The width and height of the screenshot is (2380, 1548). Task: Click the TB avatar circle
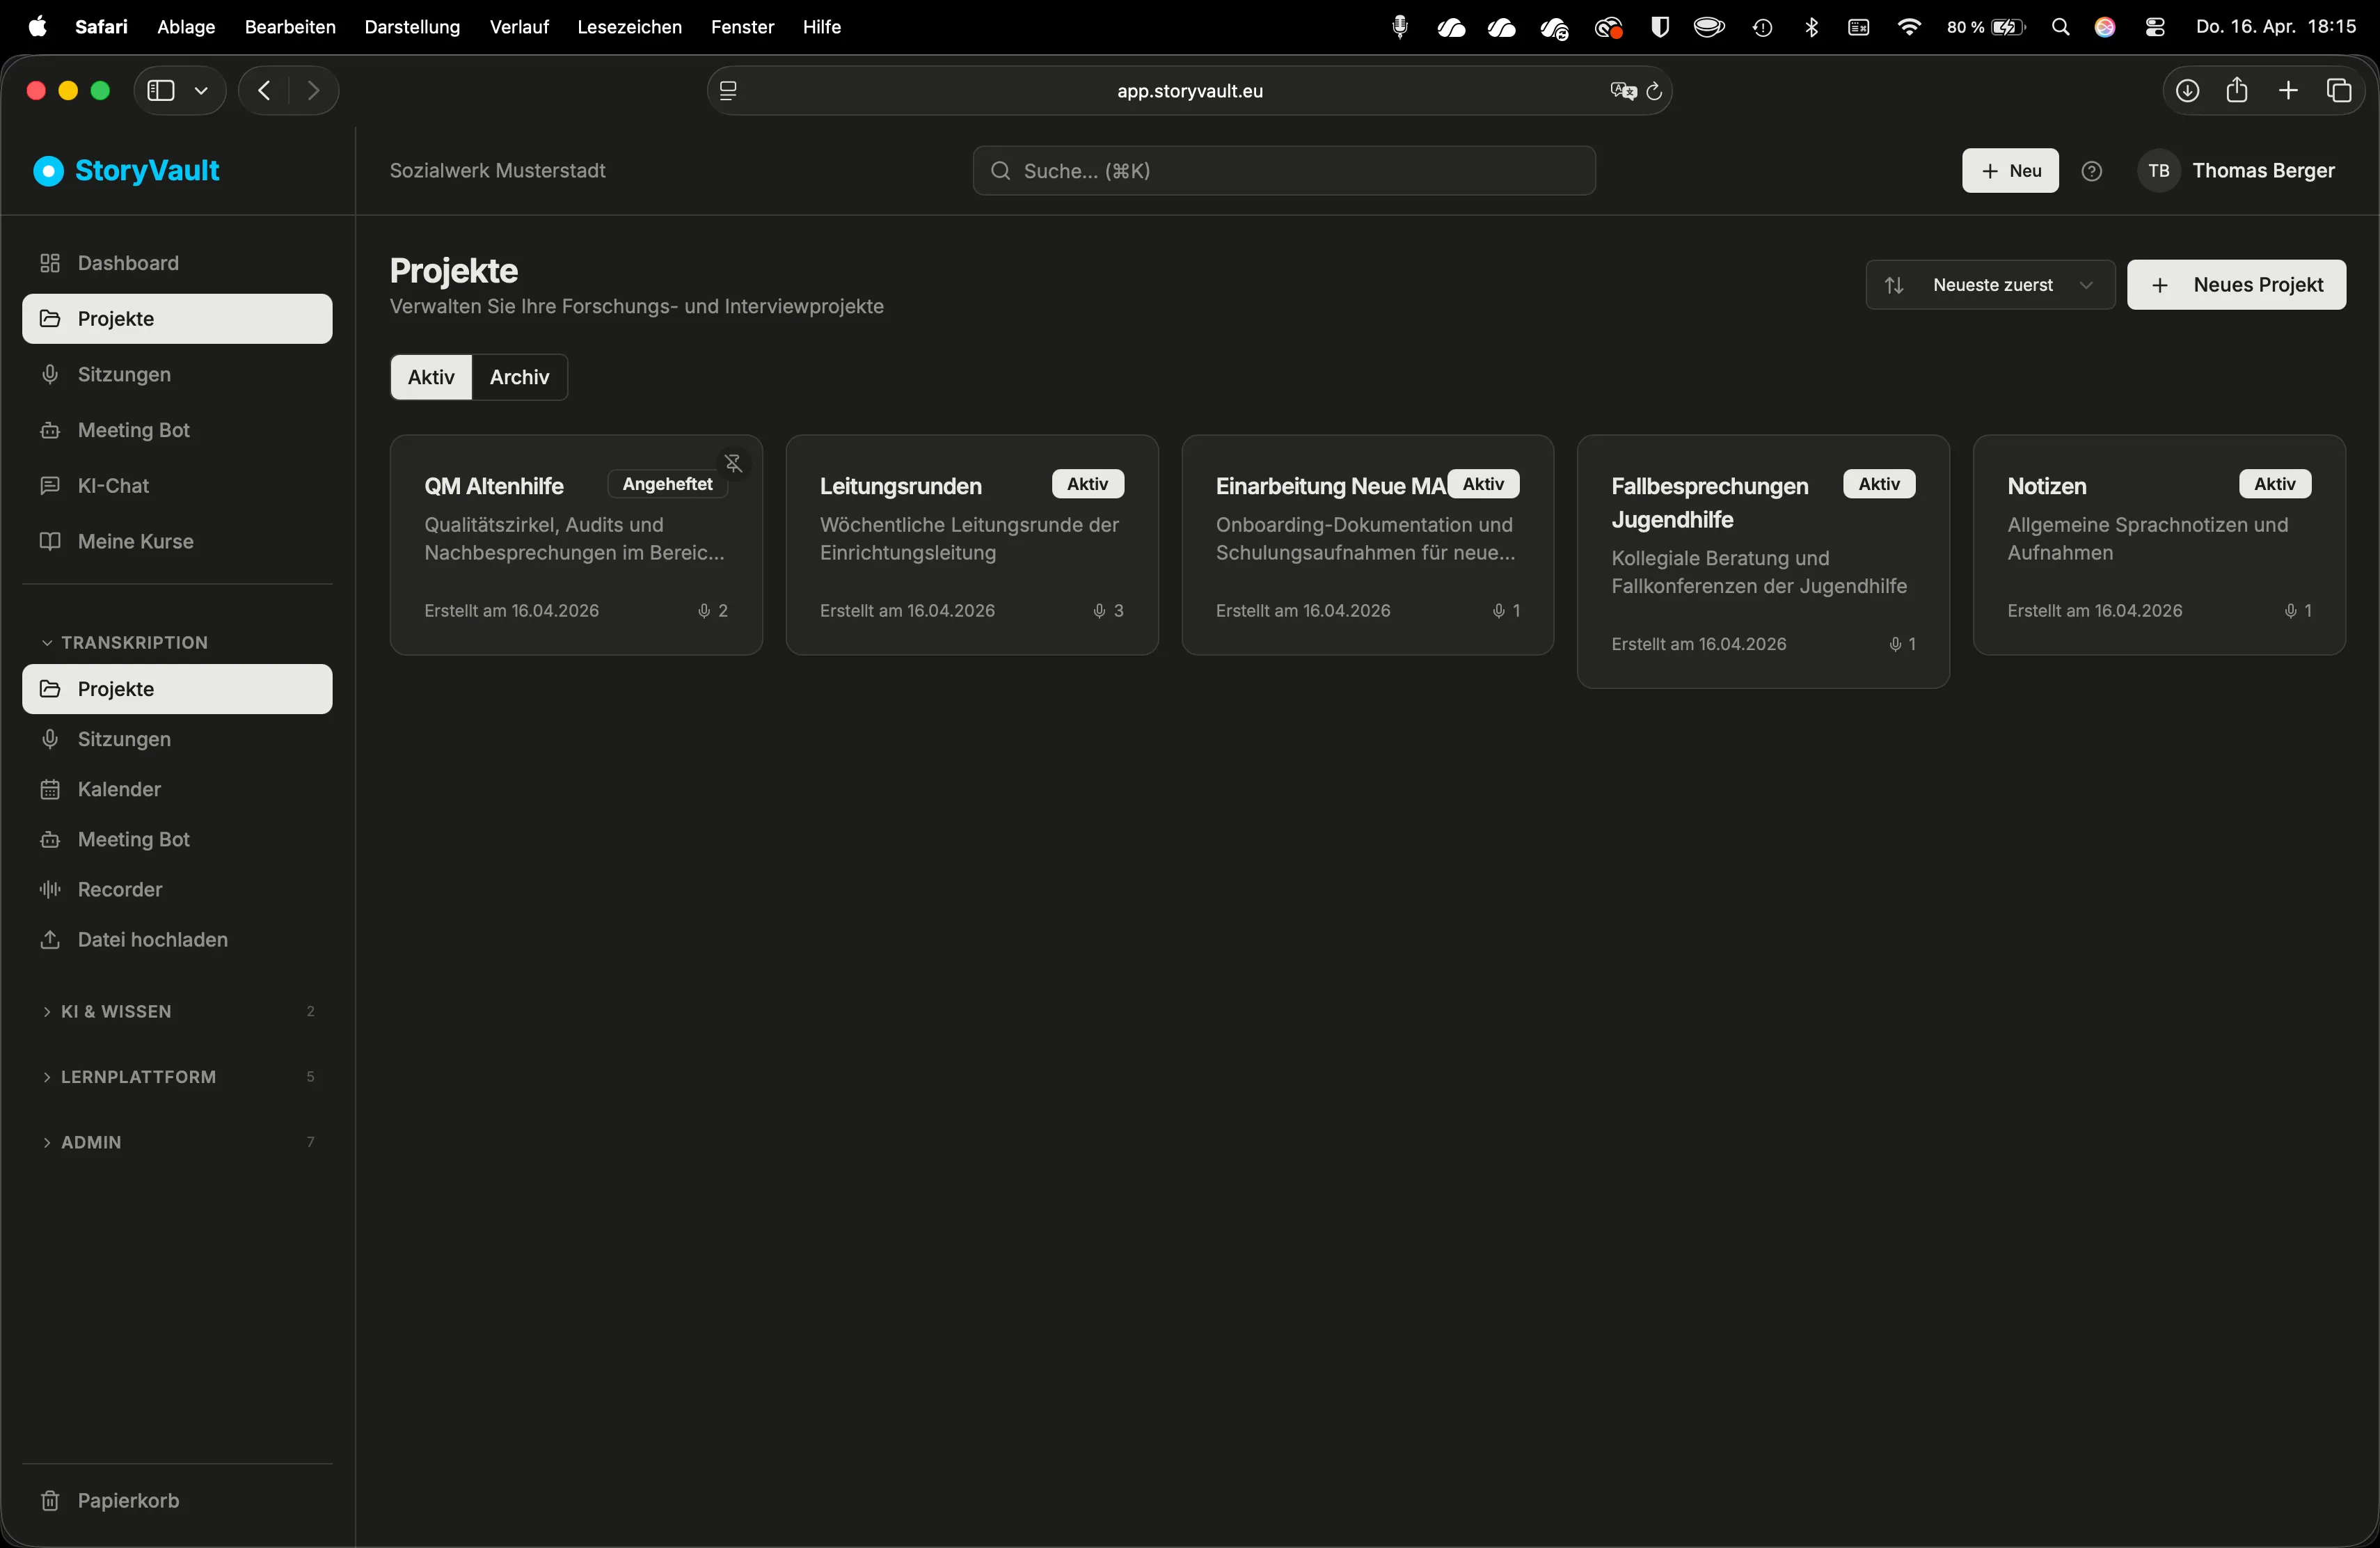coord(2158,171)
